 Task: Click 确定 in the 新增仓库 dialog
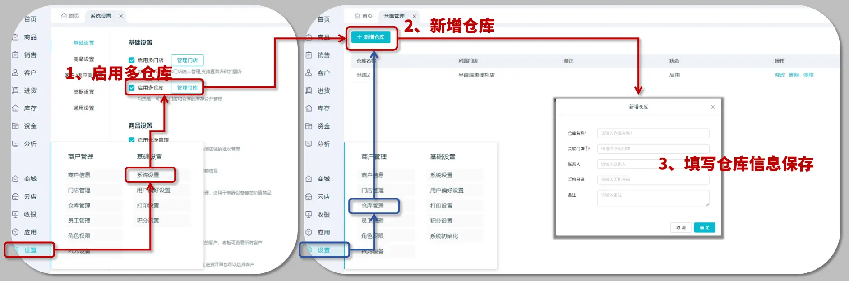(705, 228)
